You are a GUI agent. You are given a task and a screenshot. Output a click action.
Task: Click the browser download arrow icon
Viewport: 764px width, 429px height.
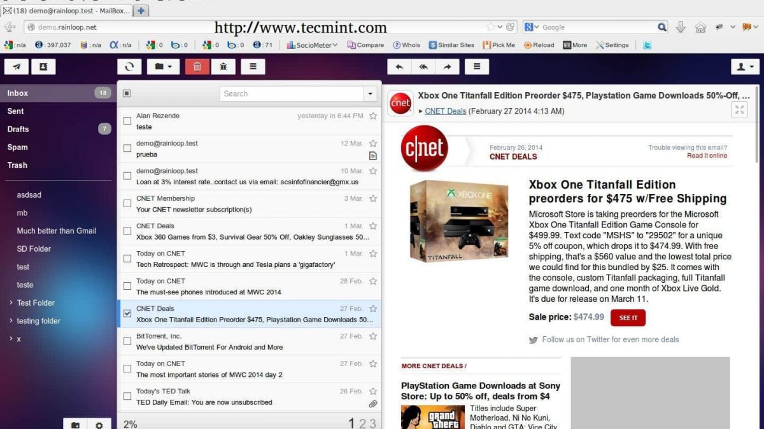681,27
